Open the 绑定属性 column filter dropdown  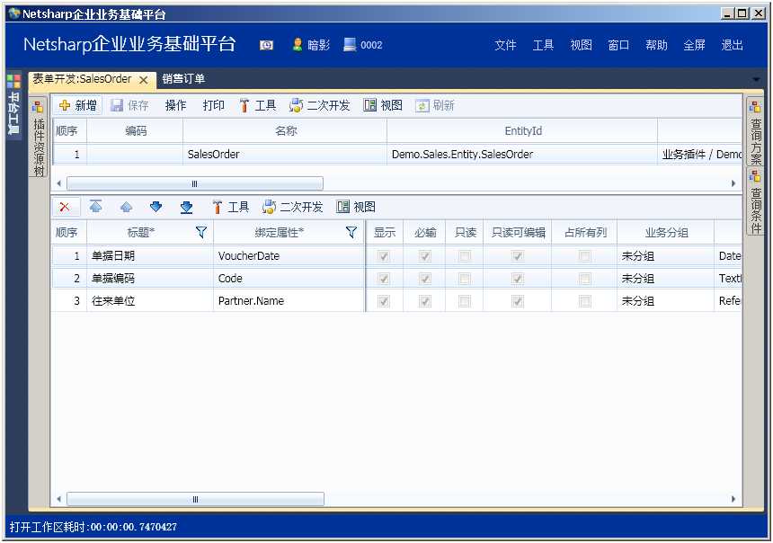[x=351, y=232]
